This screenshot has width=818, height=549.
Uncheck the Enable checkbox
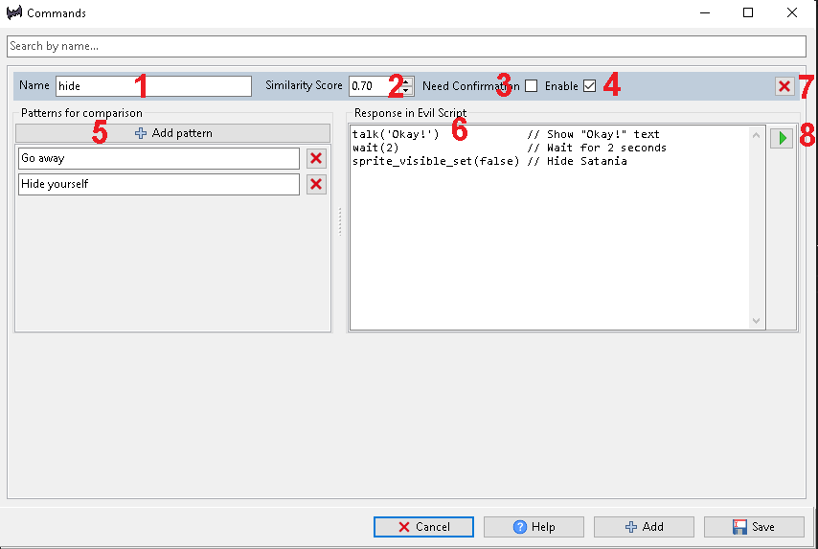click(589, 86)
